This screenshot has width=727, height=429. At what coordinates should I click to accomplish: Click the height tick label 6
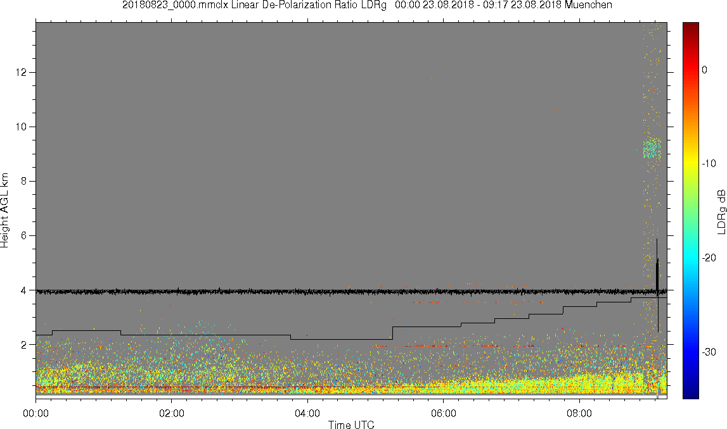coord(25,235)
